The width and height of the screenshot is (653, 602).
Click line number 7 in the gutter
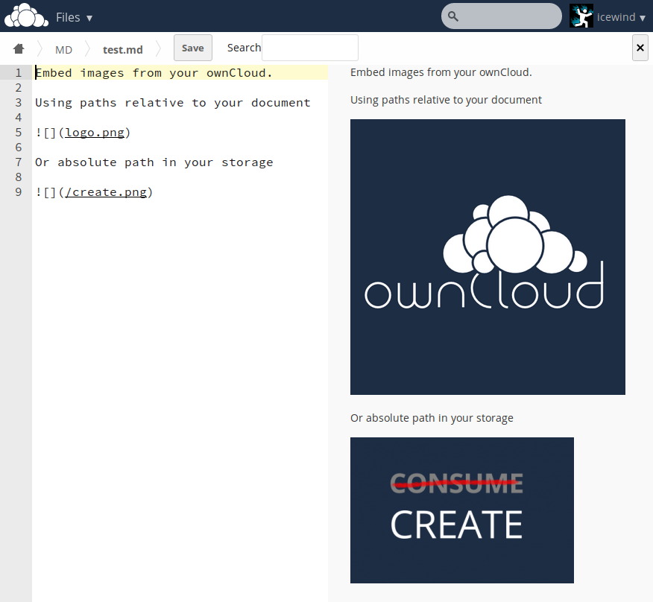pyautogui.click(x=19, y=162)
